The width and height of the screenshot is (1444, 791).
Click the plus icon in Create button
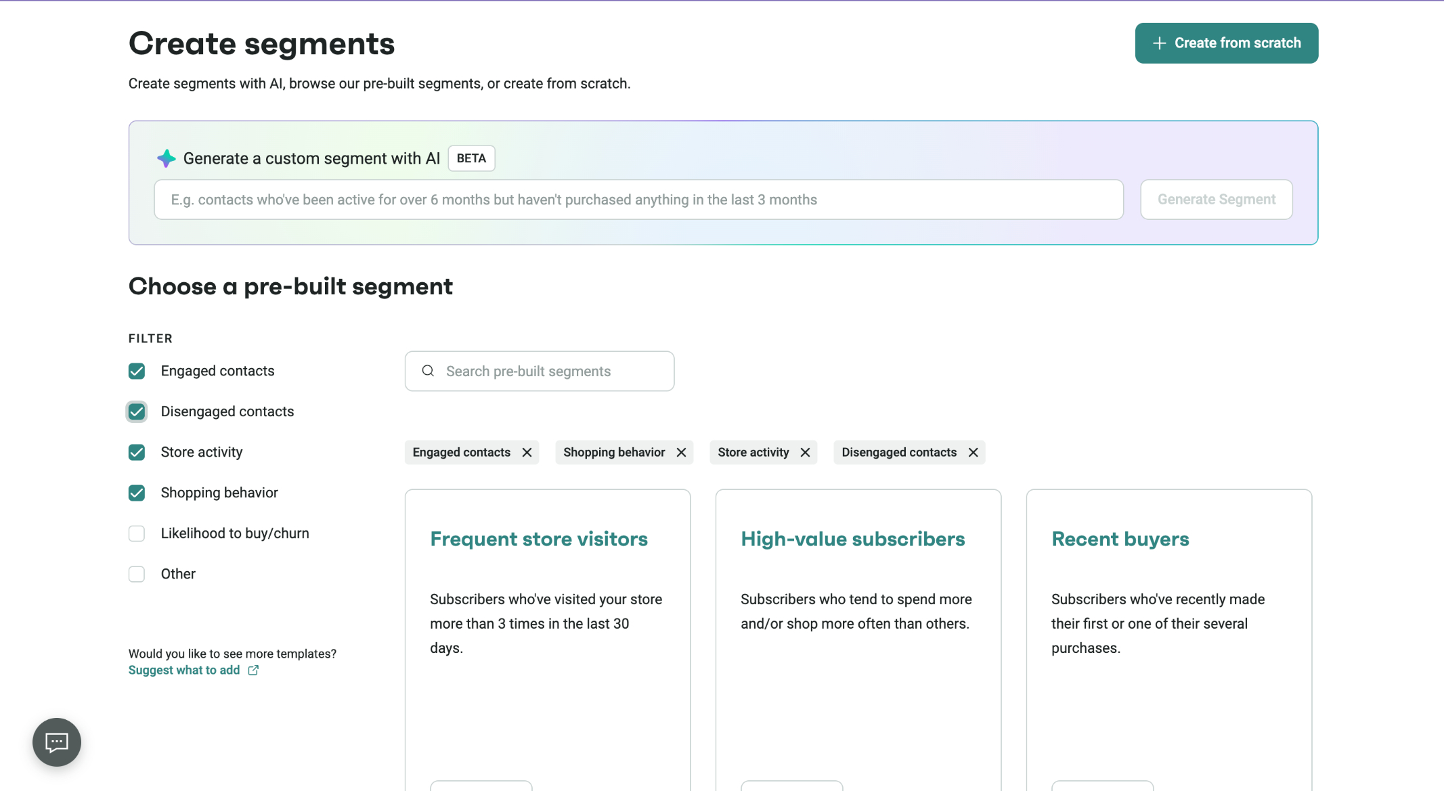click(x=1159, y=43)
